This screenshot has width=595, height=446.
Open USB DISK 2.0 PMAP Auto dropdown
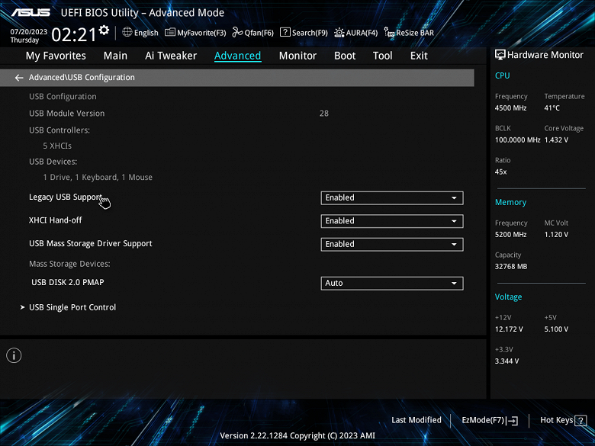coord(392,284)
